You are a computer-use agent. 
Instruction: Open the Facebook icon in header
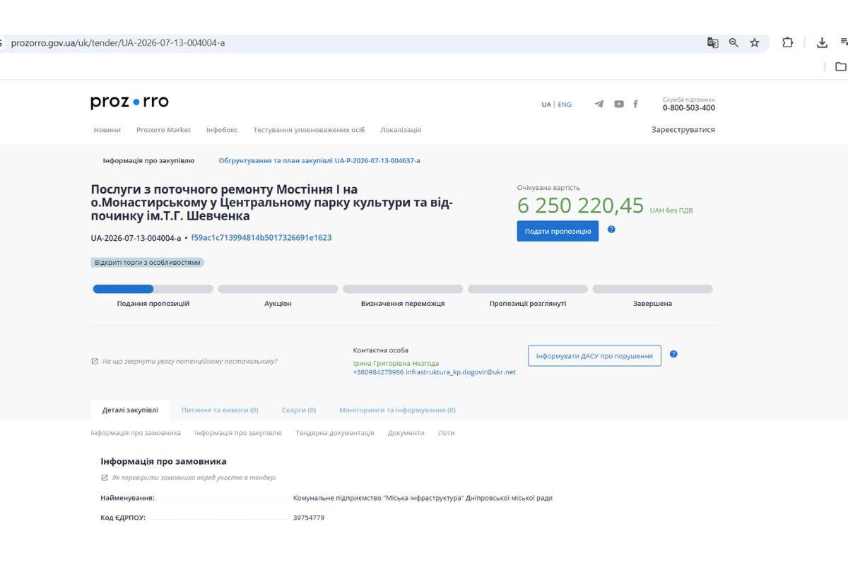[x=635, y=104]
